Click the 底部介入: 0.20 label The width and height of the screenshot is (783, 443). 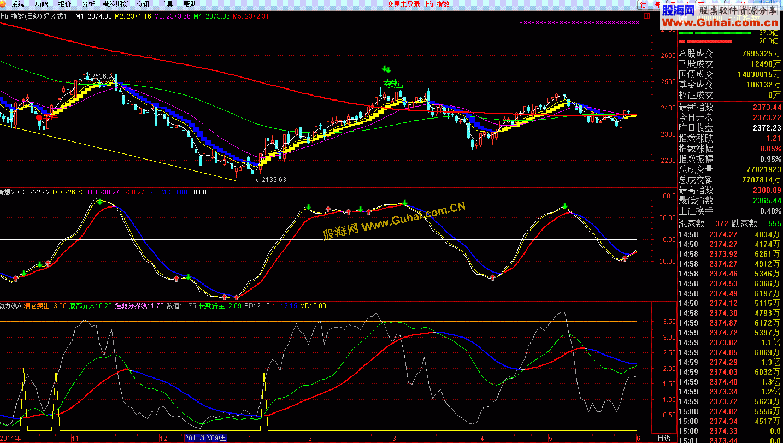point(90,306)
